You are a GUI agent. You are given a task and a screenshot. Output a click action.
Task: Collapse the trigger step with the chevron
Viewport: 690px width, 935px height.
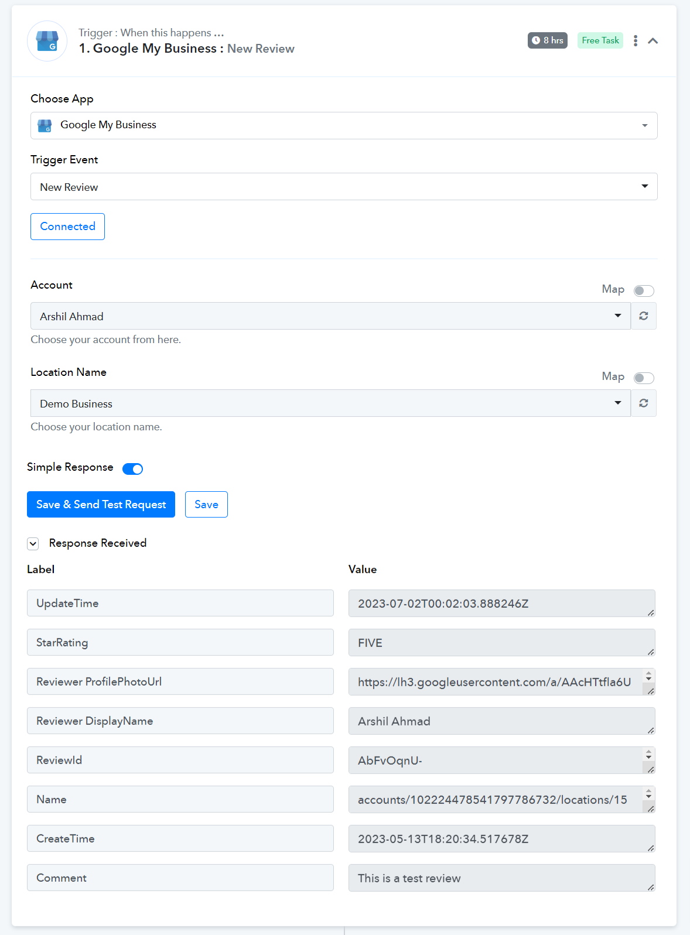[x=653, y=41]
